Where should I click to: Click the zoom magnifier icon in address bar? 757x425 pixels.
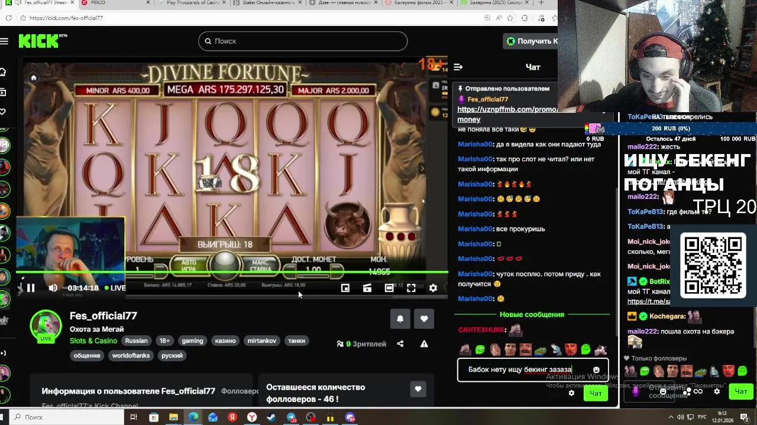[x=487, y=18]
